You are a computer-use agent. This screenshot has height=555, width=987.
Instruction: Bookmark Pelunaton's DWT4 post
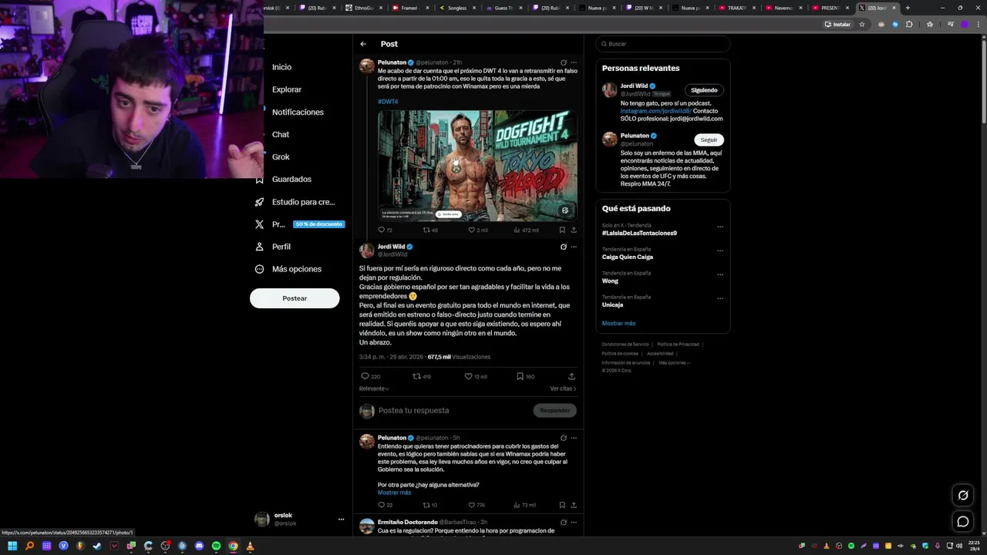coord(562,230)
